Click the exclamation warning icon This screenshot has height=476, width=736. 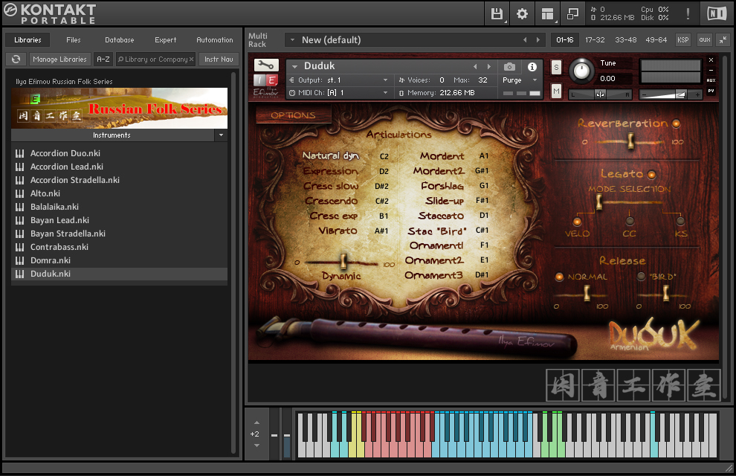pos(688,13)
